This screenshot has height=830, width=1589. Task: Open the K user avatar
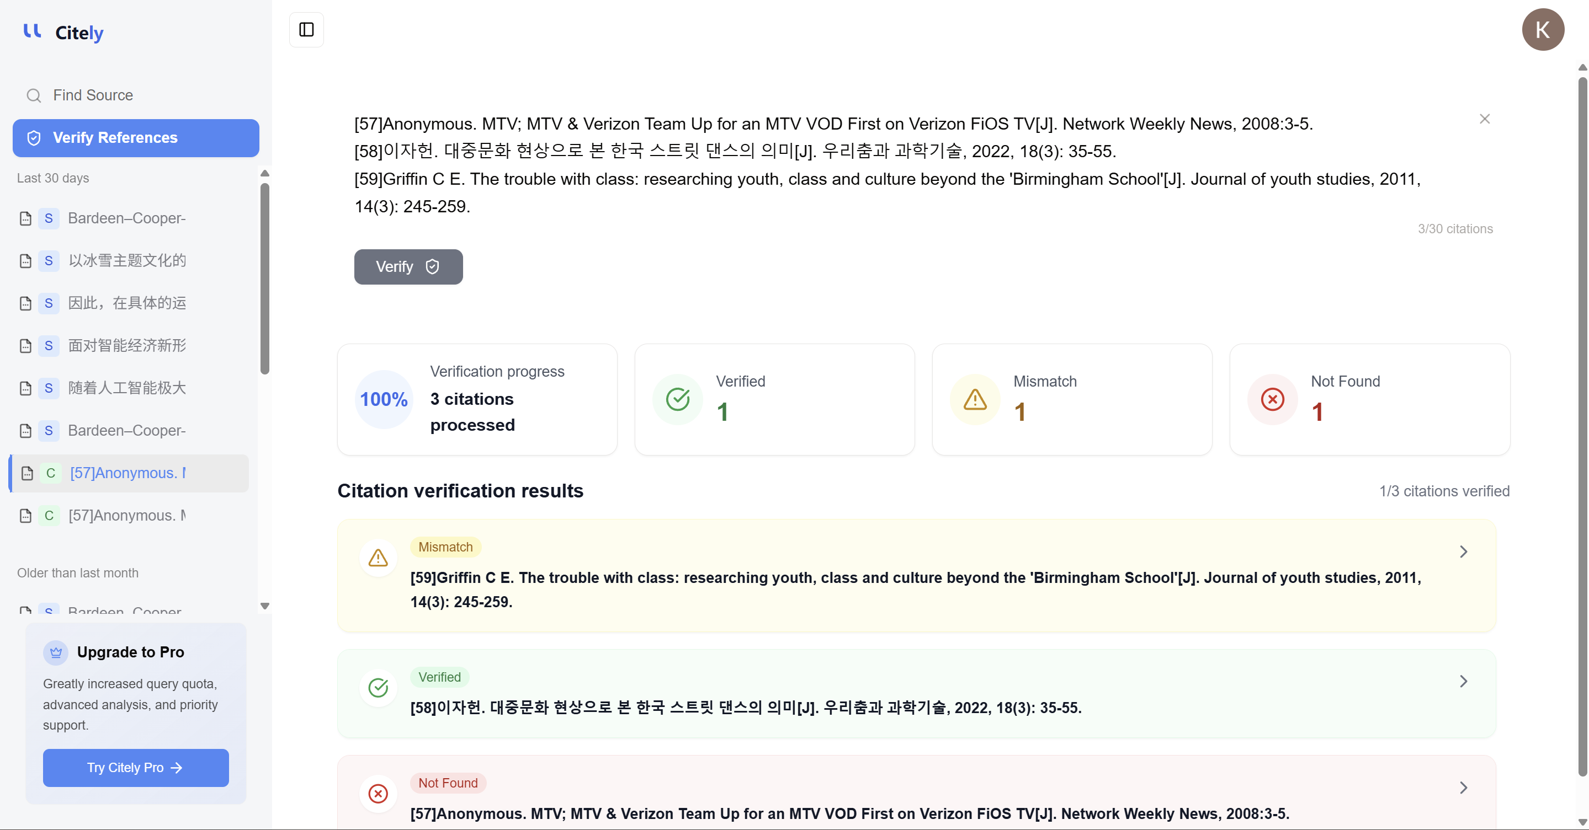point(1542,30)
